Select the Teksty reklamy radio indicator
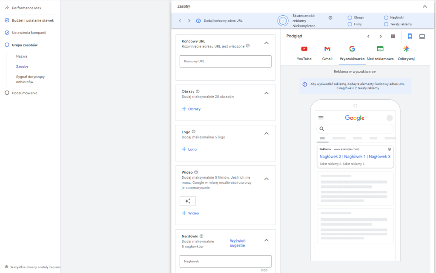Screen dimensions: 436x273 tap(386, 24)
